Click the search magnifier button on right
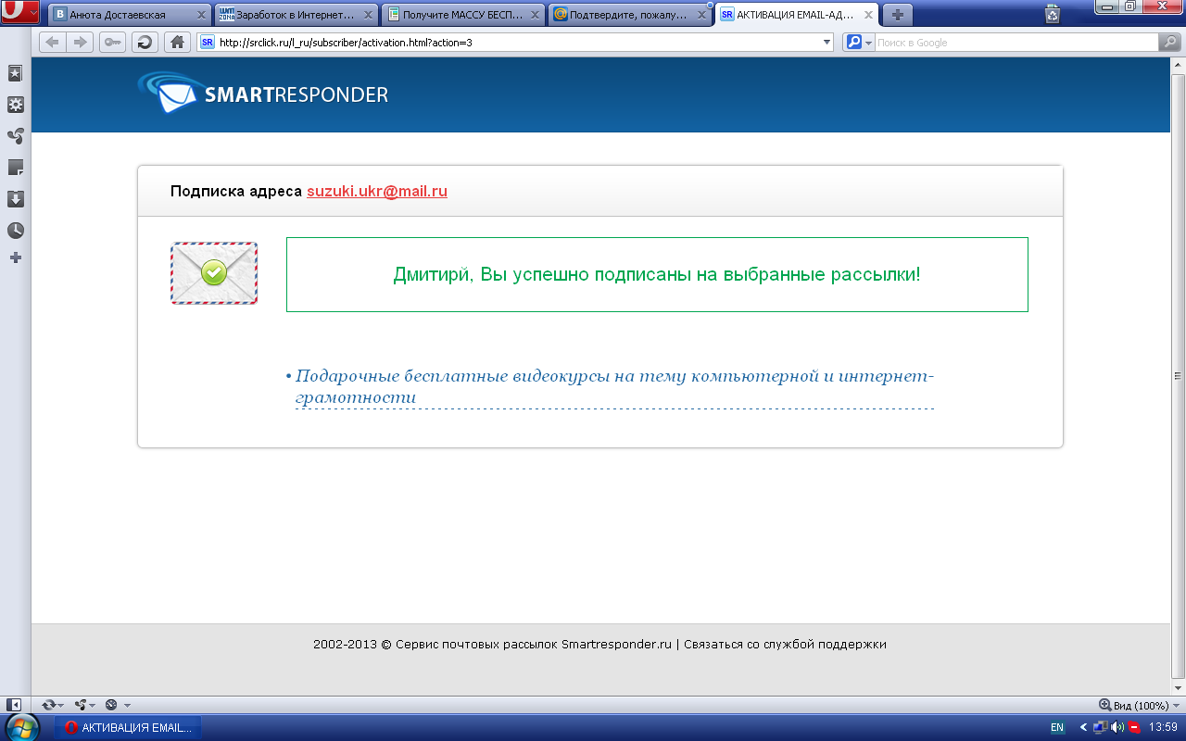 pyautogui.click(x=1170, y=42)
